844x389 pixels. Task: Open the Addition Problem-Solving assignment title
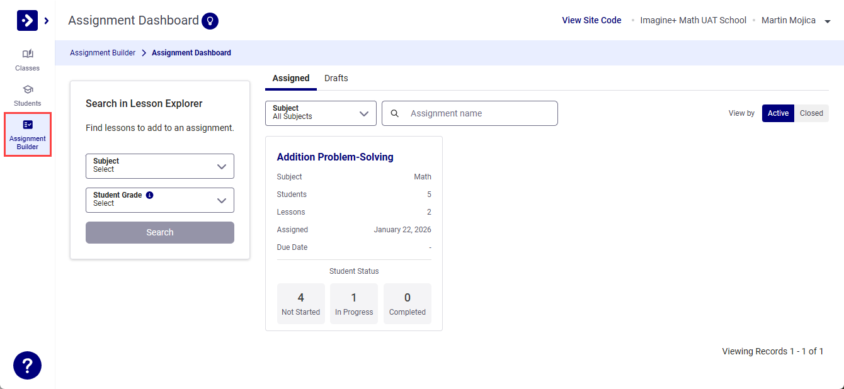pos(335,157)
